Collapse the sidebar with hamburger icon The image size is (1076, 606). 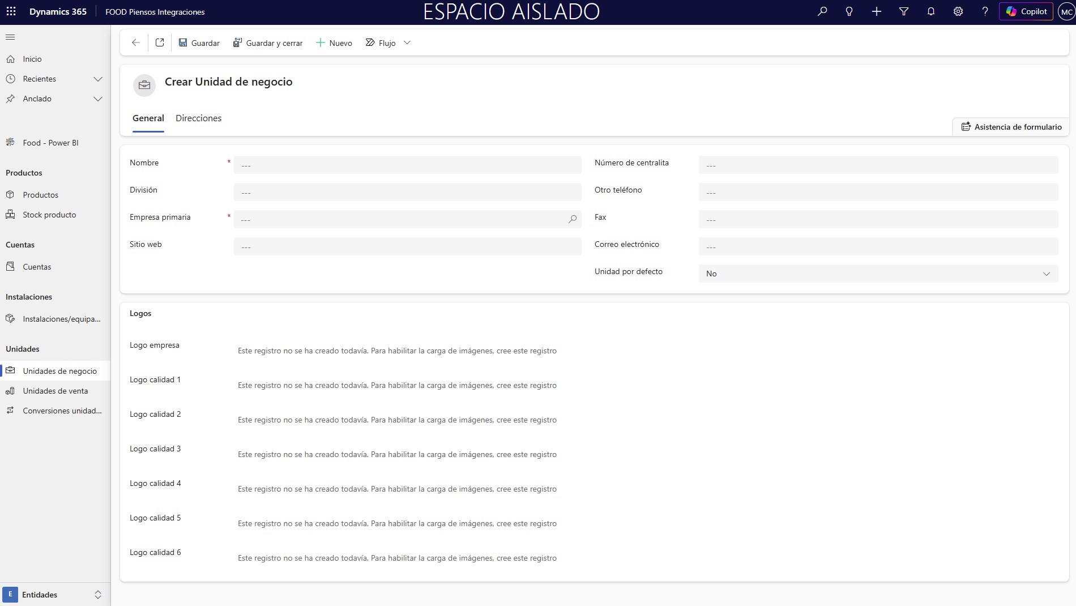[10, 37]
